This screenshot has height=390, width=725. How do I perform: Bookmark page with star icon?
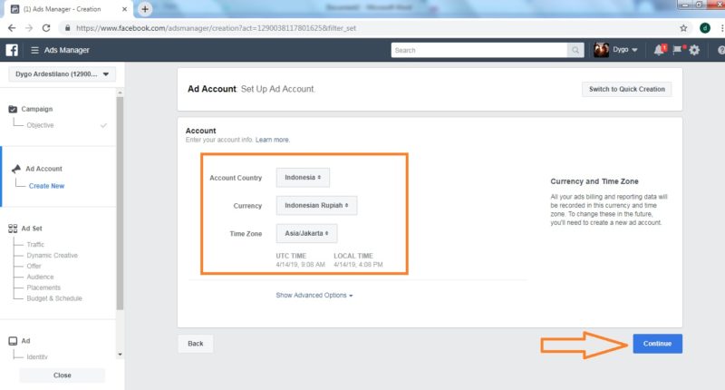pos(683,28)
